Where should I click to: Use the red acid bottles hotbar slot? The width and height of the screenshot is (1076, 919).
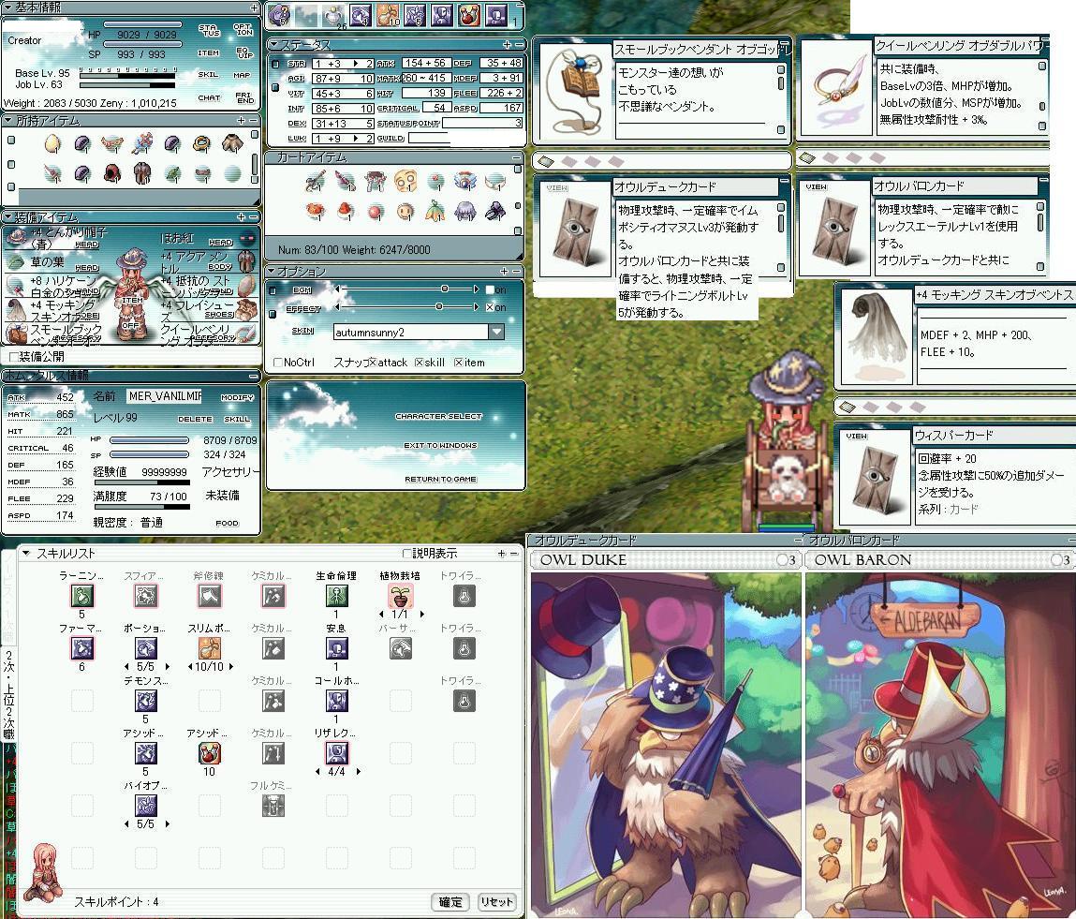tap(468, 15)
